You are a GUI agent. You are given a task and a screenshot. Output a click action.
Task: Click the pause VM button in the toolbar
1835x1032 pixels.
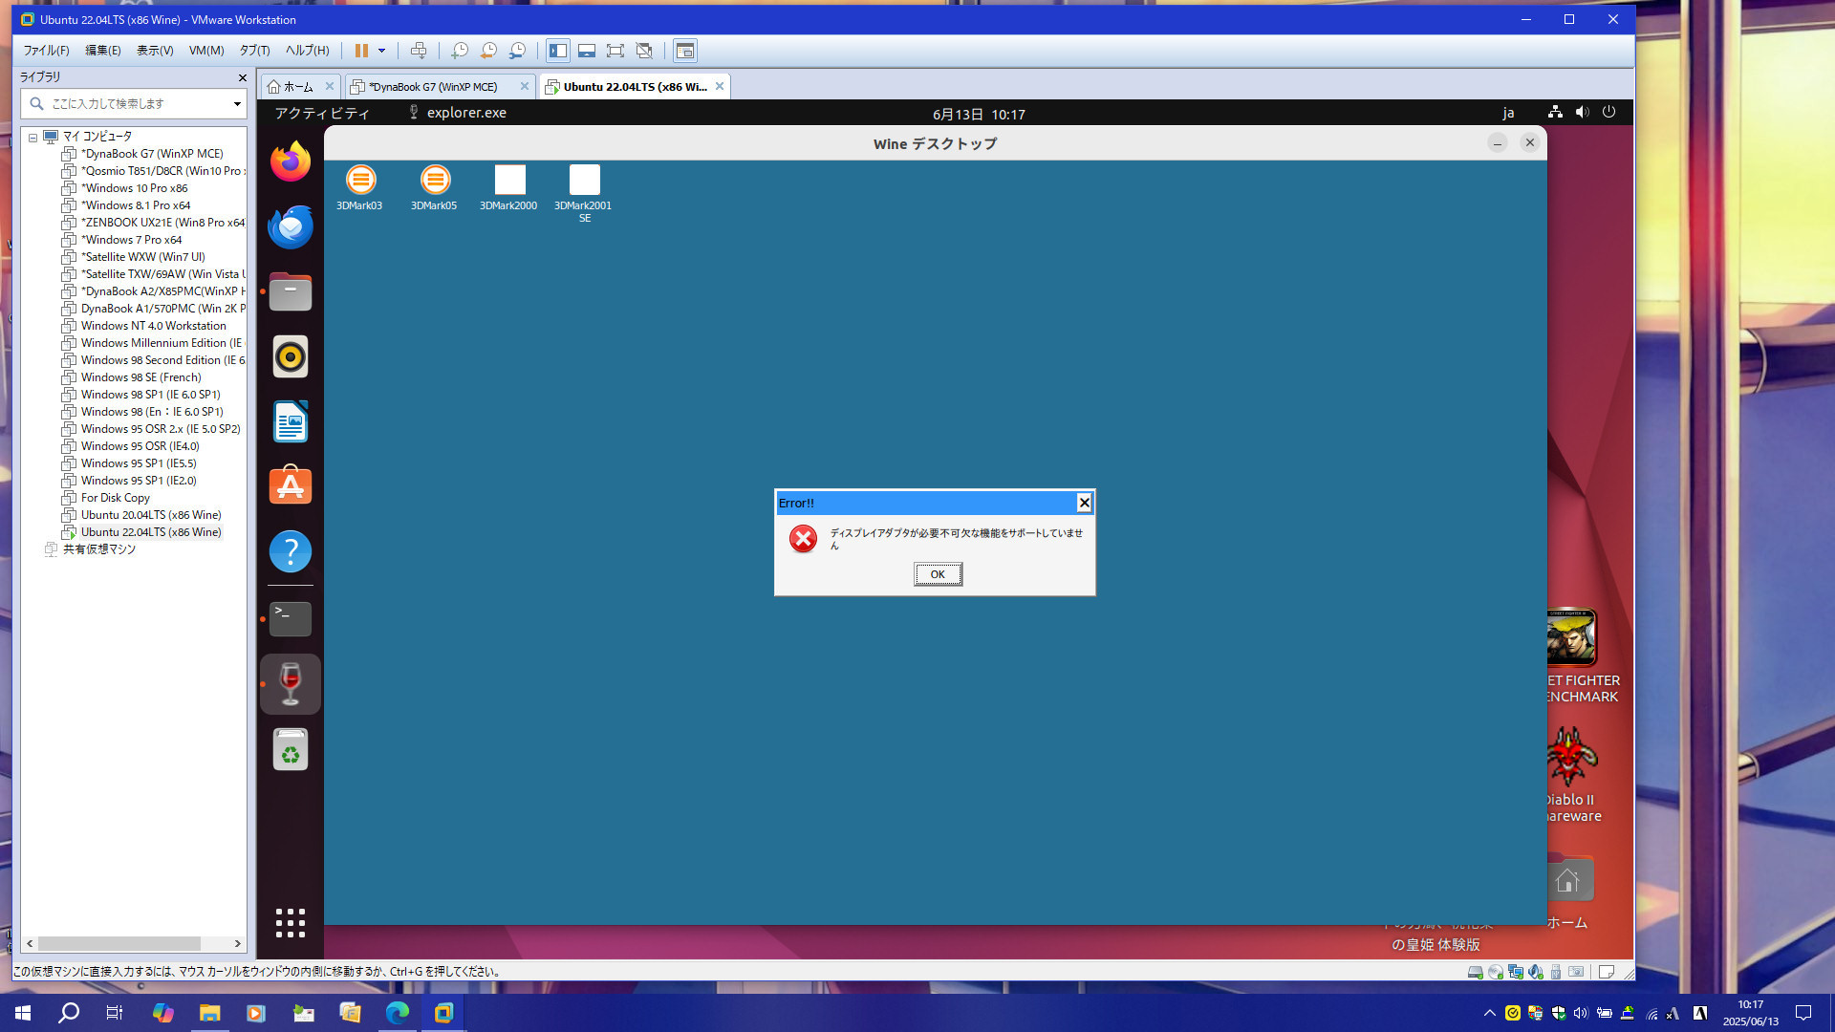(x=361, y=51)
